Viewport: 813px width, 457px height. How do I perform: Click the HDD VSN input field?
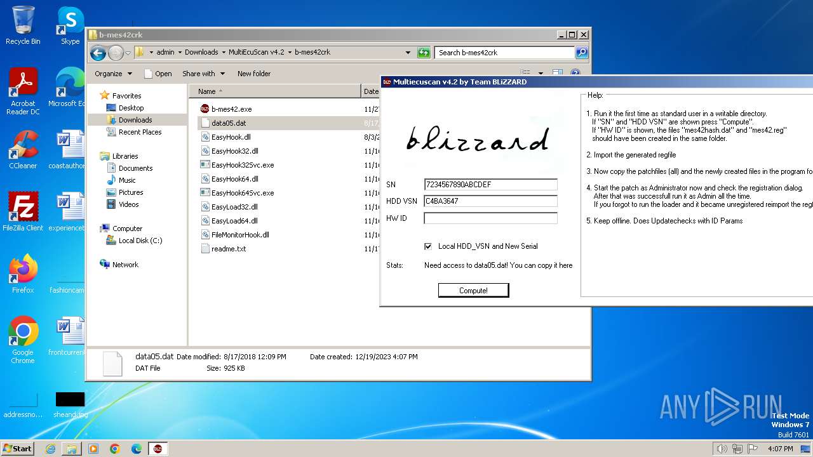[490, 201]
